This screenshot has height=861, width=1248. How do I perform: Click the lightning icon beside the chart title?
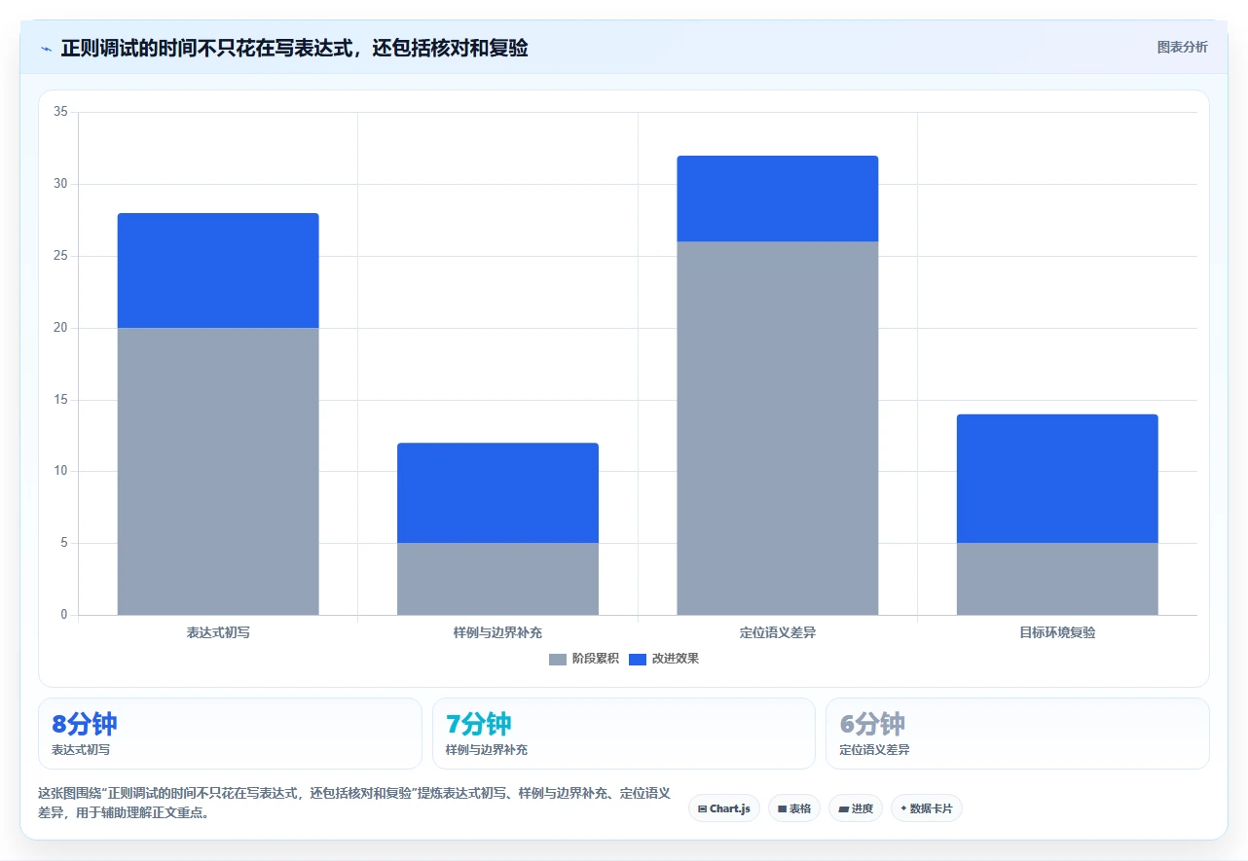[46, 48]
